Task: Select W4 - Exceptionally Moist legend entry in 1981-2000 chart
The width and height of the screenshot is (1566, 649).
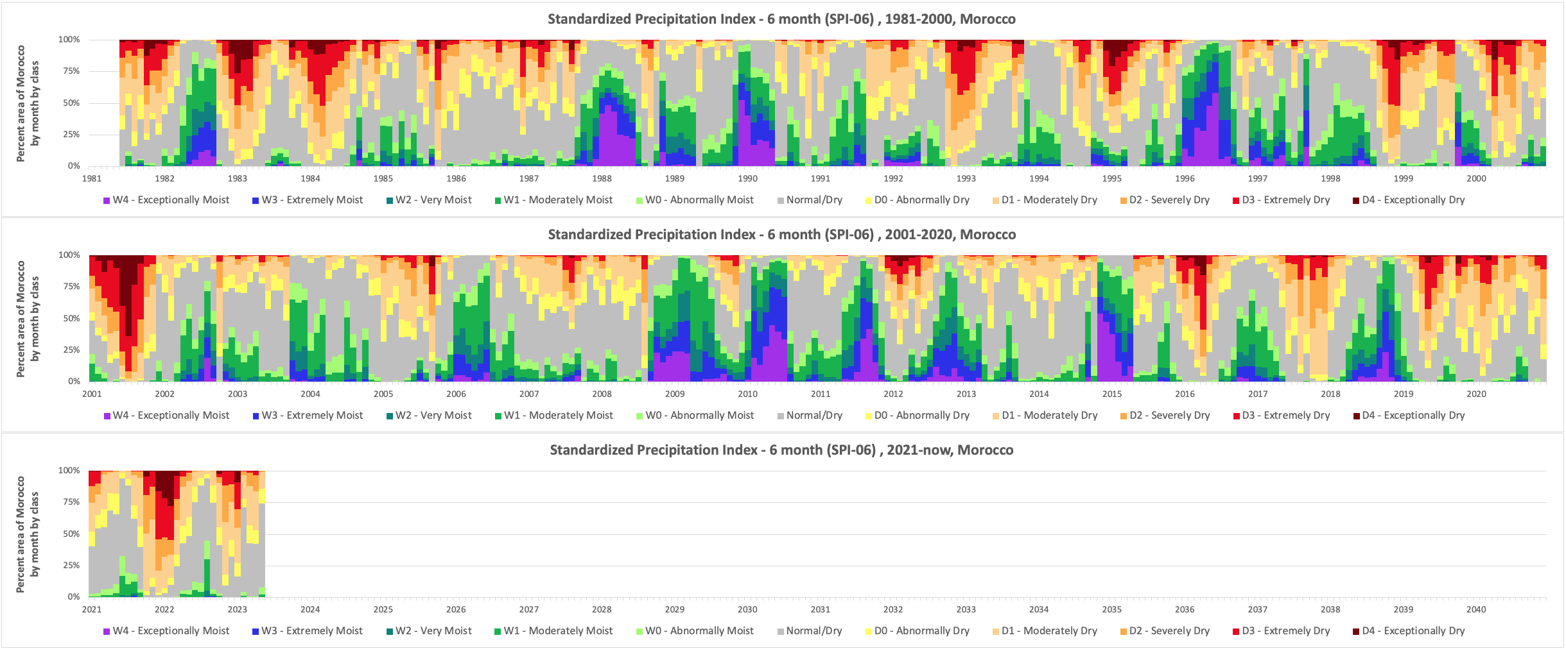Action: 166,200
